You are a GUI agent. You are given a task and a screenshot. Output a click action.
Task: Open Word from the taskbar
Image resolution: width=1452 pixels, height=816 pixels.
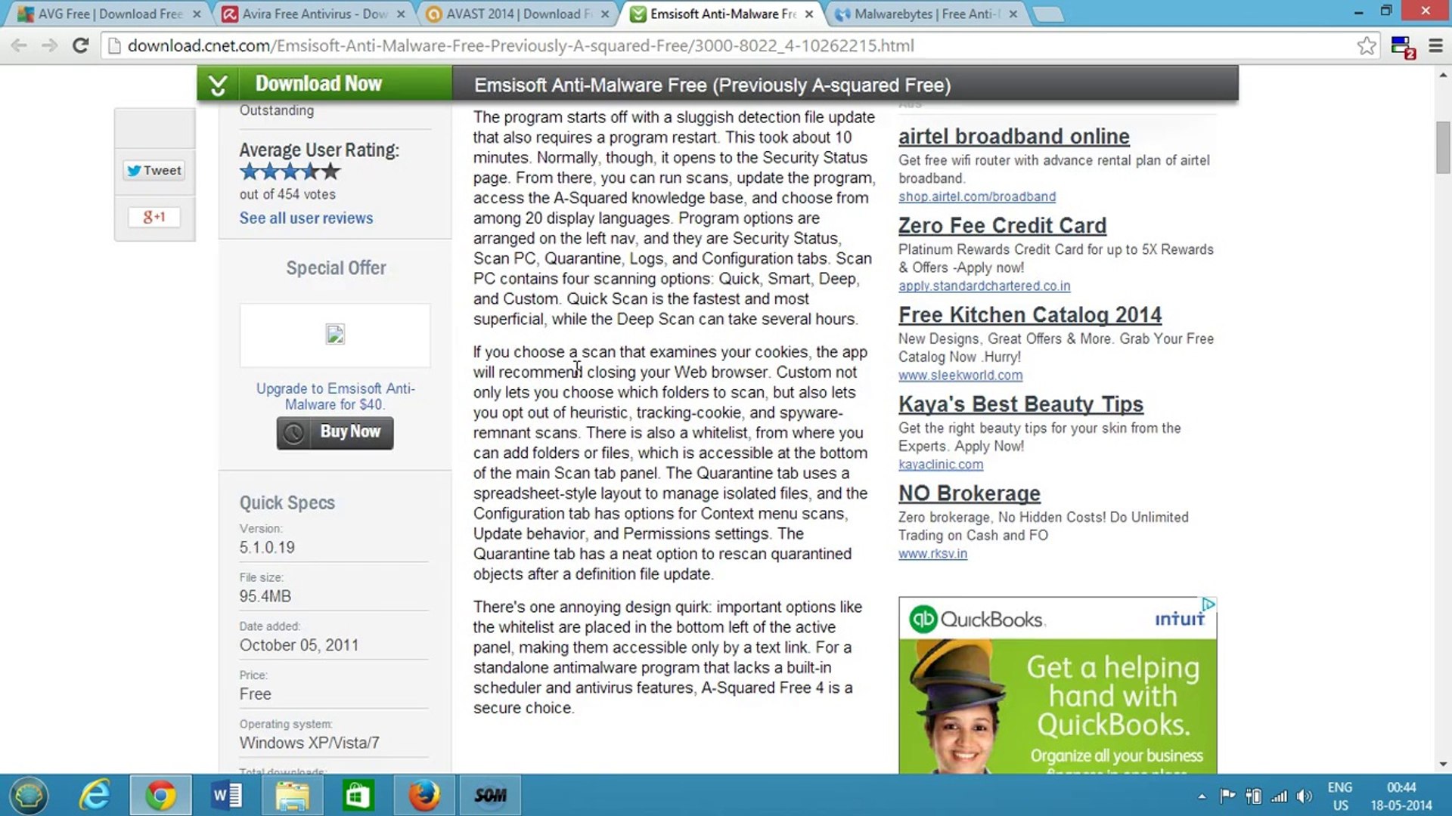pos(226,795)
